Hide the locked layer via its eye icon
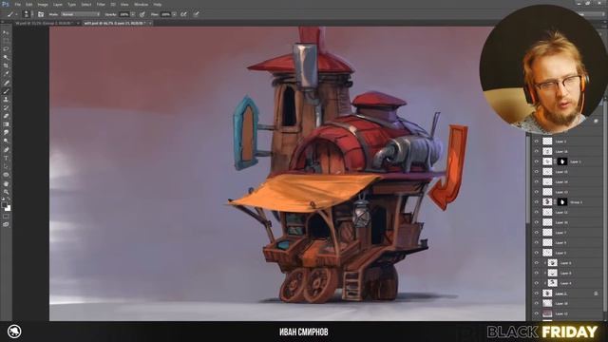Viewport: 608px width, 342px height. [x=537, y=294]
